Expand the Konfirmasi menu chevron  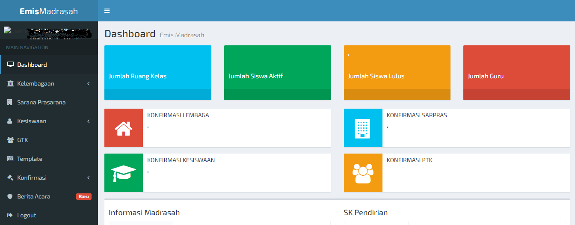click(x=89, y=178)
